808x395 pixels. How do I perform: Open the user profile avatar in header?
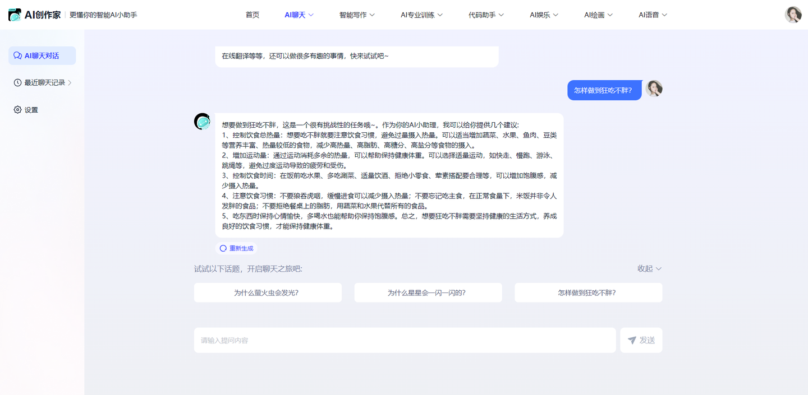click(x=793, y=15)
